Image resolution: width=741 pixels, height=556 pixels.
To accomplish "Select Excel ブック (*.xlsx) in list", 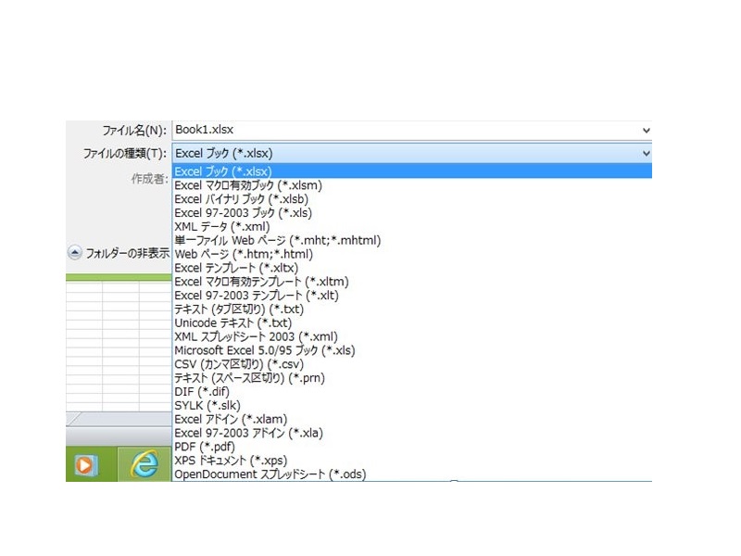I will (x=411, y=171).
